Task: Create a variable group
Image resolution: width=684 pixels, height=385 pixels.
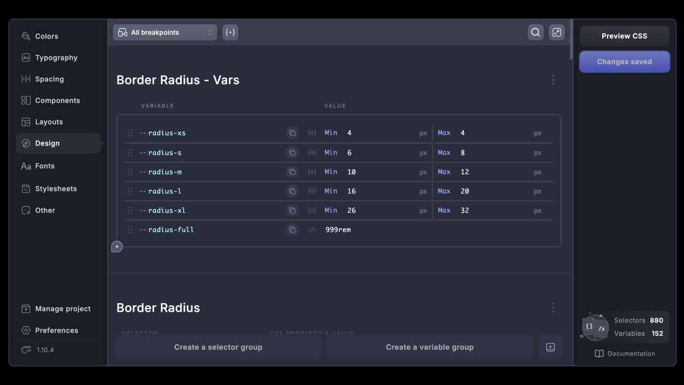Action: click(430, 348)
